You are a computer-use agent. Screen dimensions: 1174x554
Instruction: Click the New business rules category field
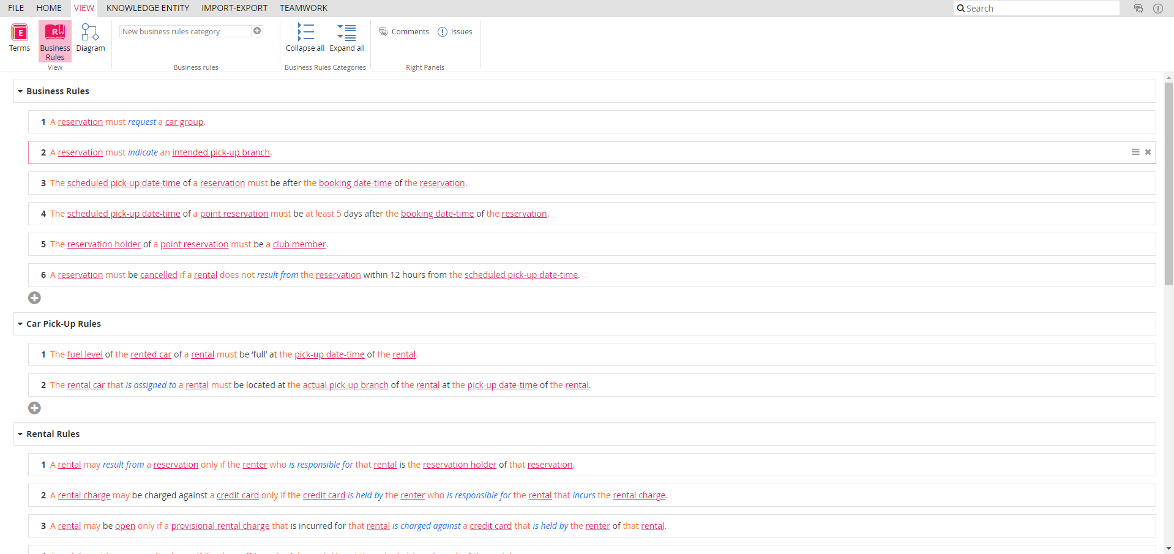point(185,31)
